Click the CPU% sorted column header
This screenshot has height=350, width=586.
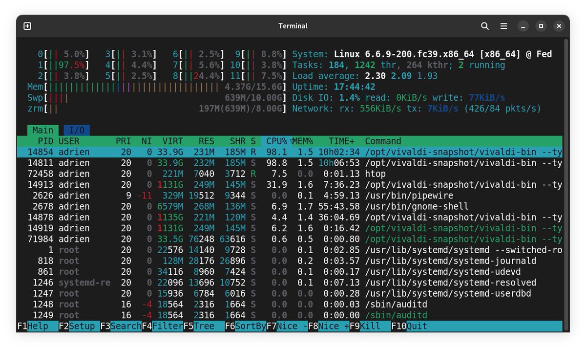(276, 141)
